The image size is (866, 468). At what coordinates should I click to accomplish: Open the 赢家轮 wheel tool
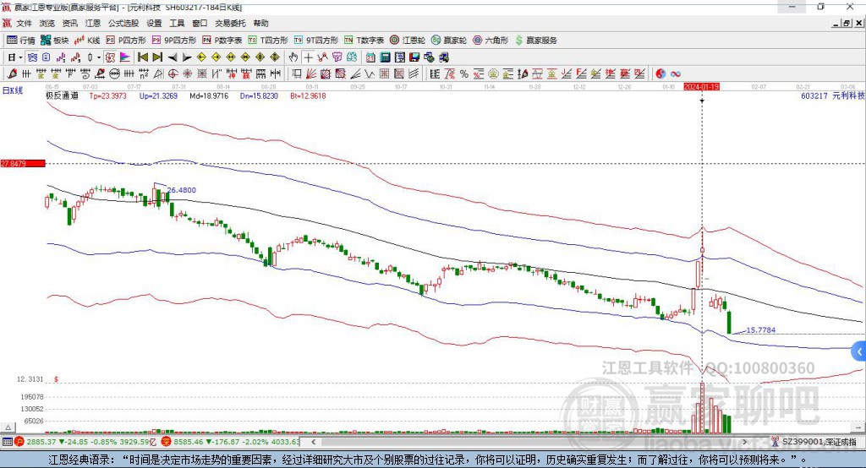coord(449,41)
